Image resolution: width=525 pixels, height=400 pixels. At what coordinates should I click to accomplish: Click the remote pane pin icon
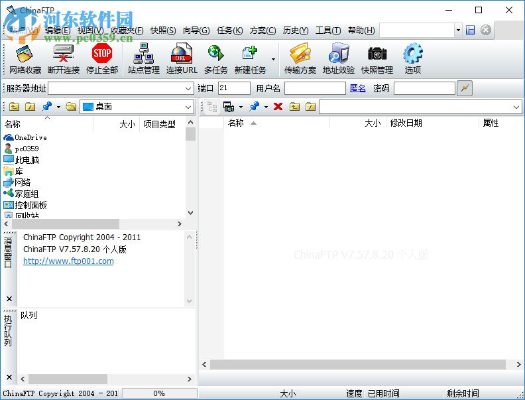pyautogui.click(x=255, y=107)
